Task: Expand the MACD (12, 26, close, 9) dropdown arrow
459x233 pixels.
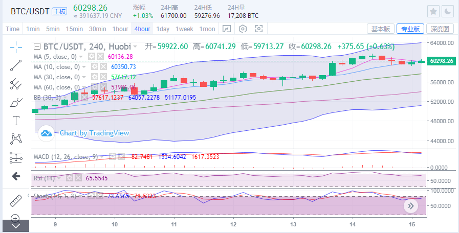Action: tap(102, 157)
